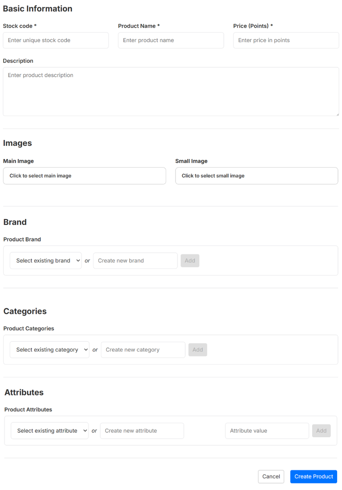The image size is (342, 490).
Task: Click to select small image
Action: point(256,176)
